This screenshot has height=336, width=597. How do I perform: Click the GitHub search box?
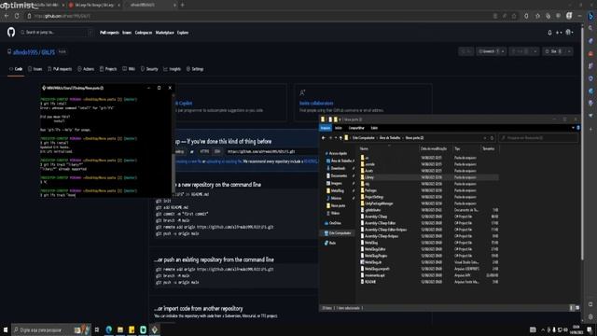click(56, 33)
